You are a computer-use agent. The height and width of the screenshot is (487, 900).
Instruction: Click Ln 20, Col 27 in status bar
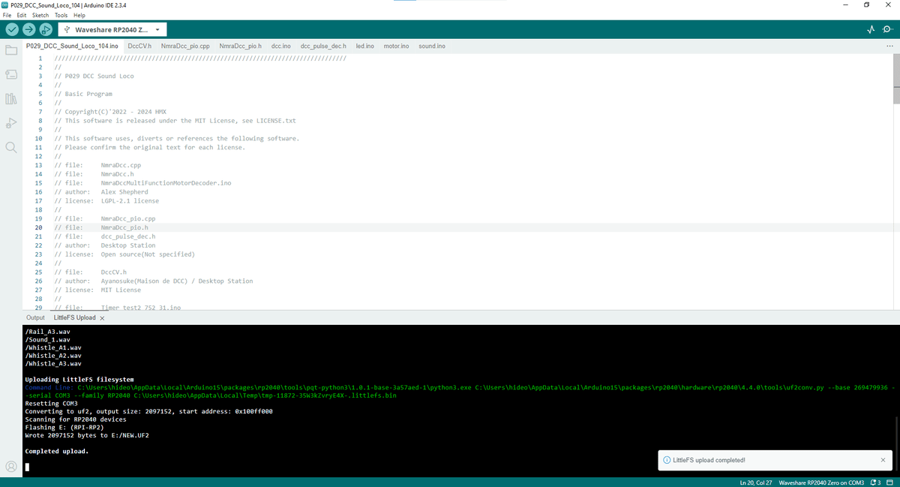click(755, 482)
